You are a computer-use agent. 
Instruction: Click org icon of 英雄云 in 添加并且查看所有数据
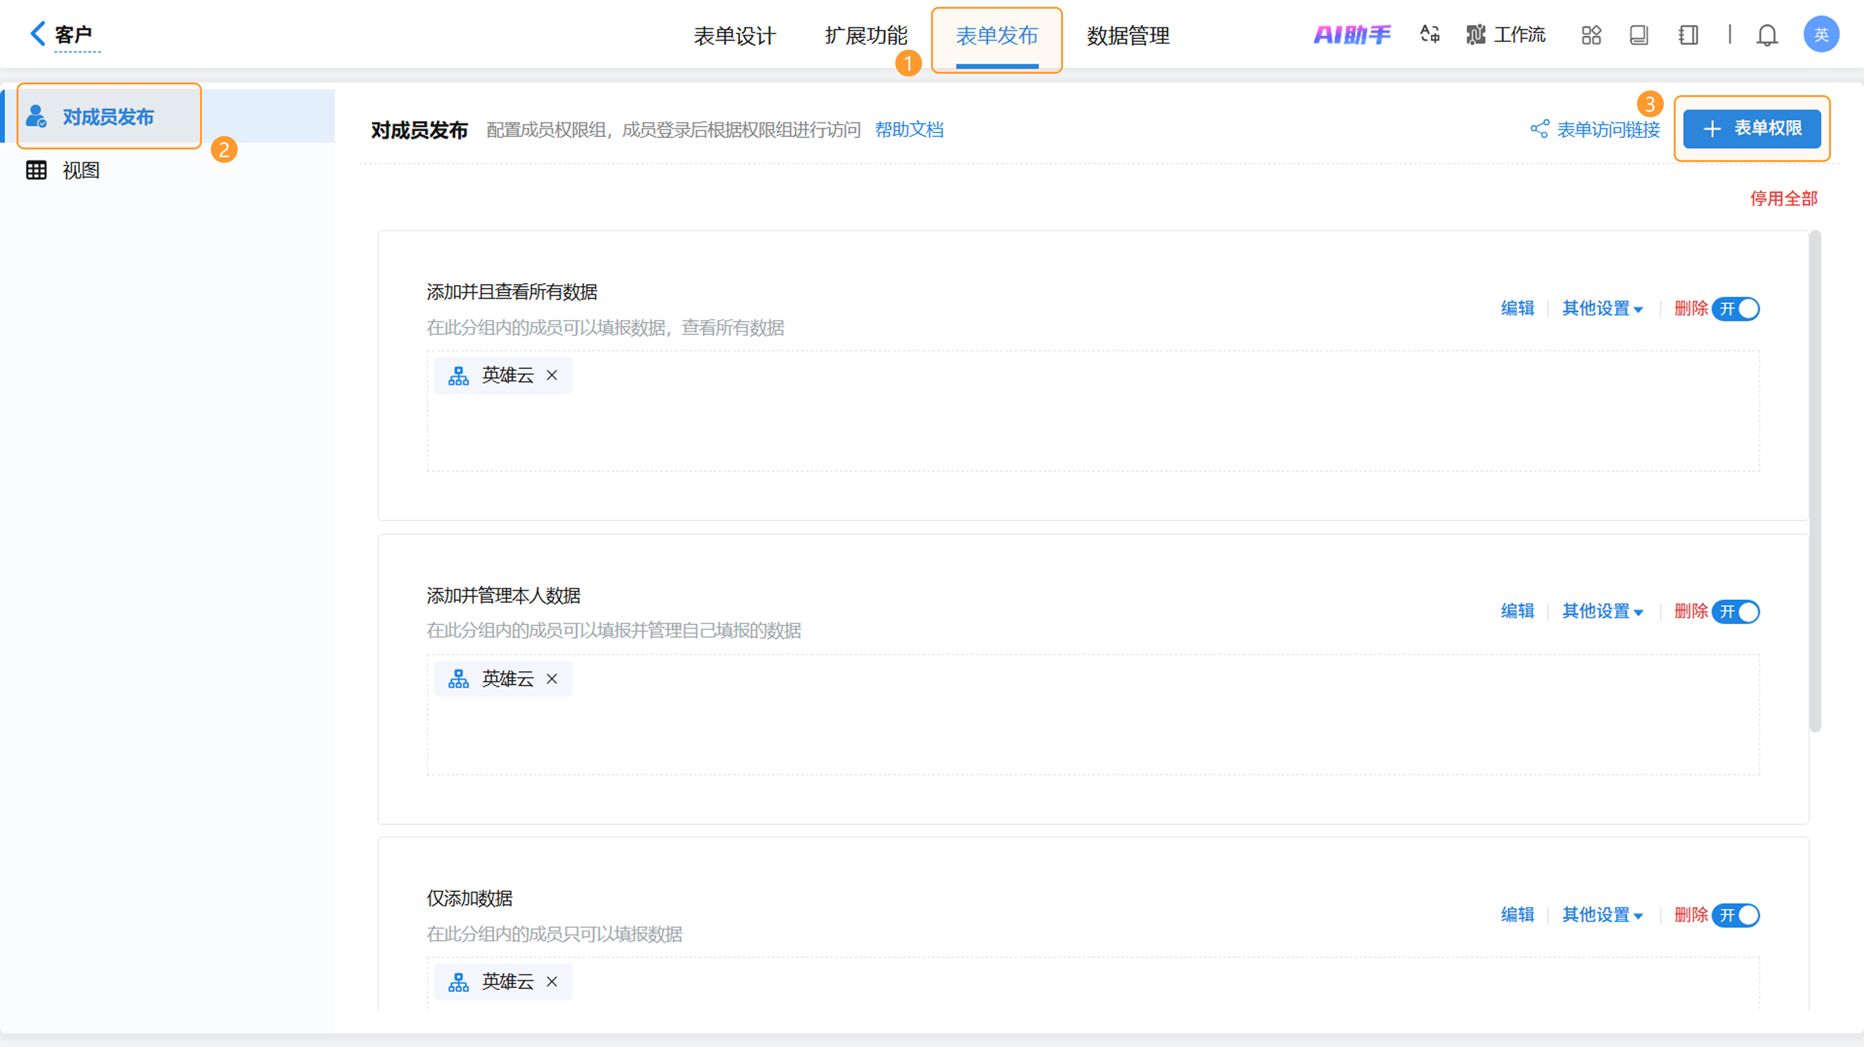[x=459, y=376]
